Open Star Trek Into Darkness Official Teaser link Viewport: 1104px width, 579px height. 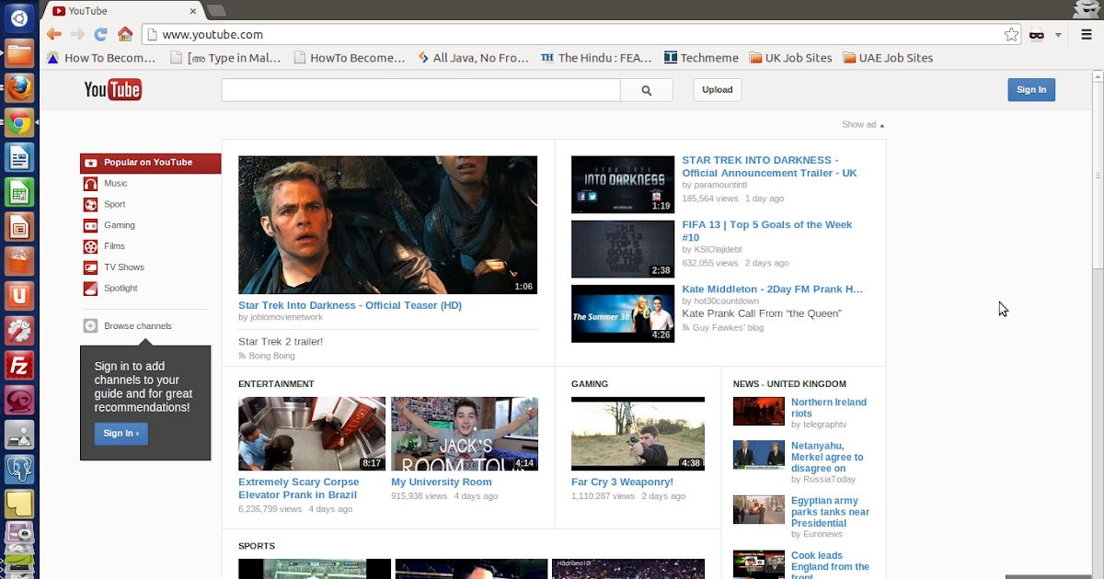pyautogui.click(x=350, y=305)
